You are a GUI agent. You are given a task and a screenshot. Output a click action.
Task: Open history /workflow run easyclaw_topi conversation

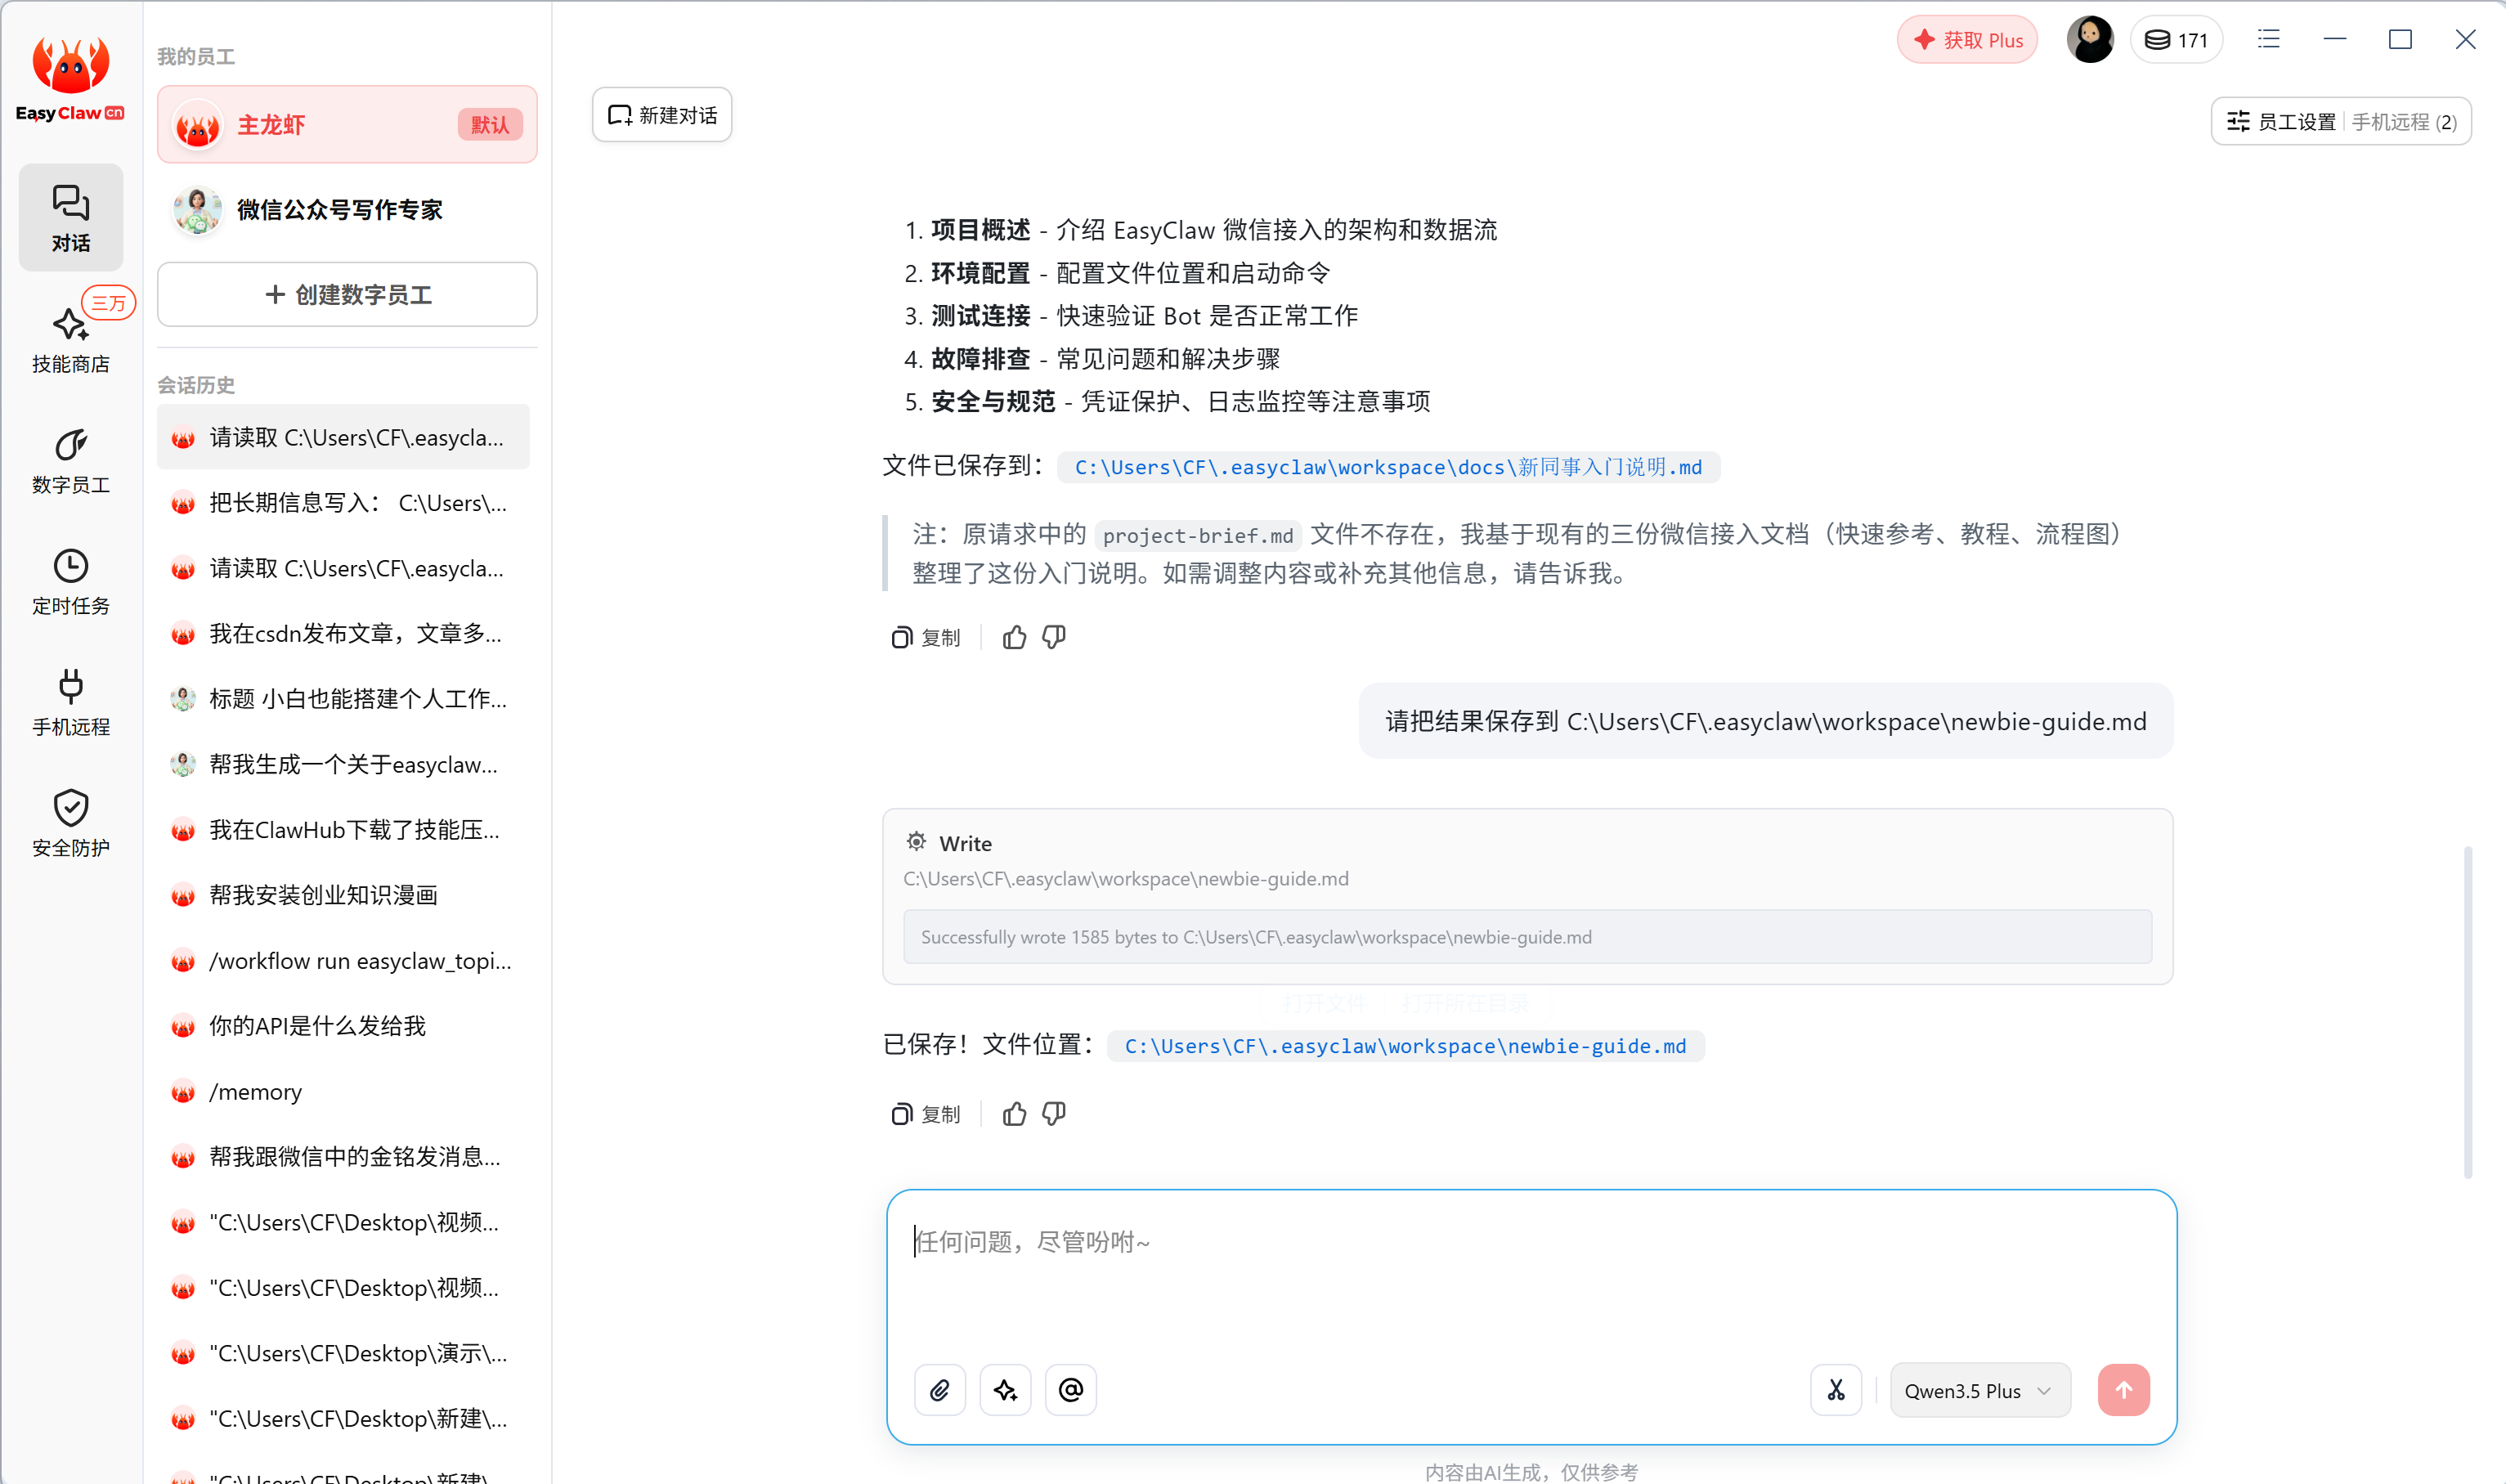click(x=343, y=961)
